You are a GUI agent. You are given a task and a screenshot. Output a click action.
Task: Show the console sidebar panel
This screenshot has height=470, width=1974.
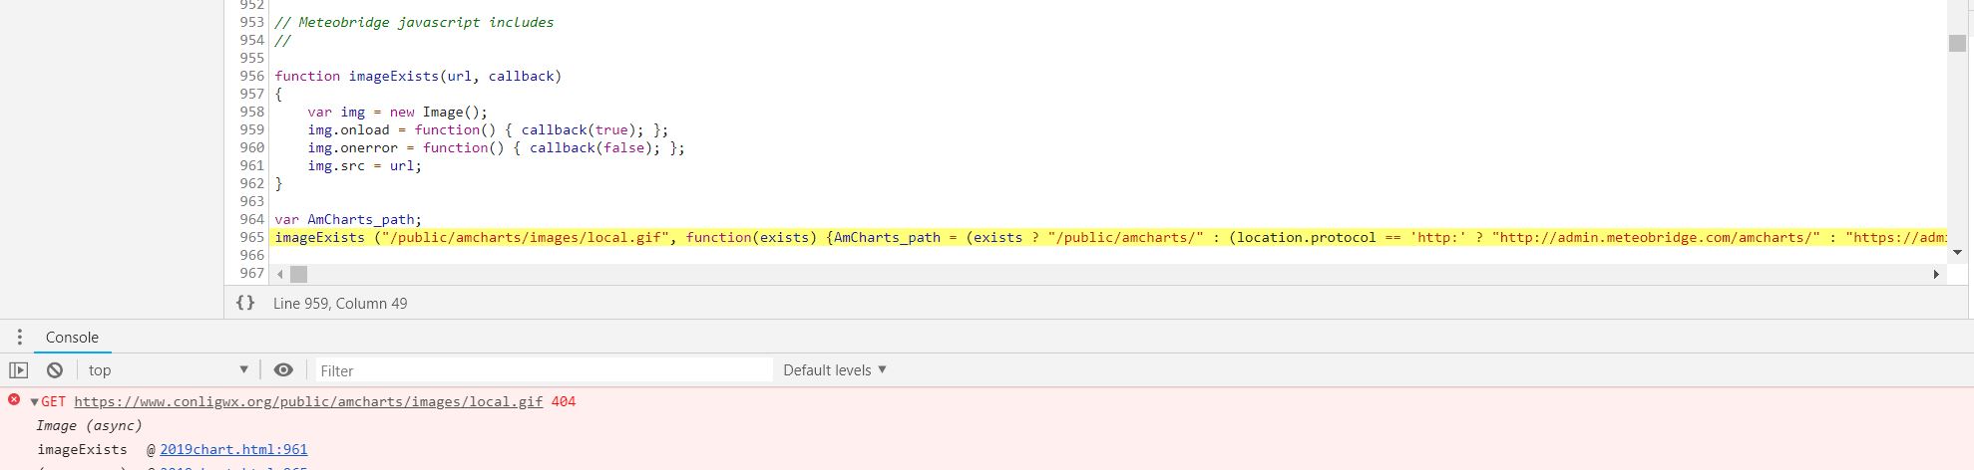19,370
